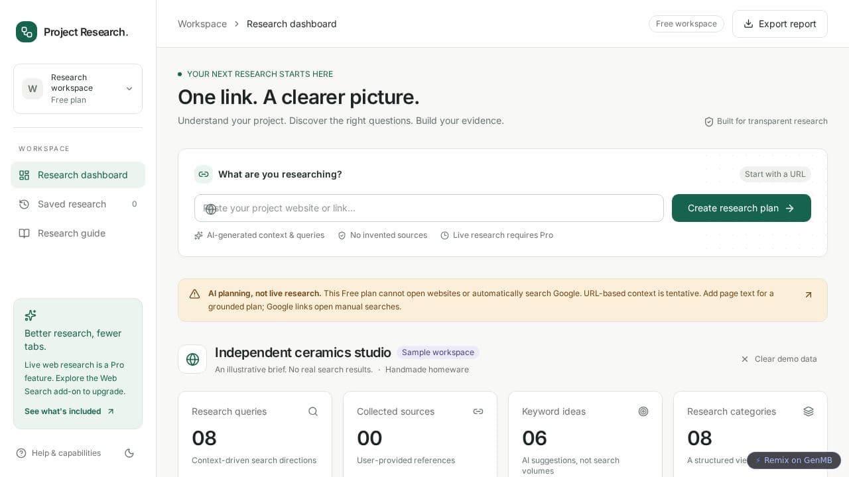Click the shield icon beside Built for transparent research

click(709, 122)
